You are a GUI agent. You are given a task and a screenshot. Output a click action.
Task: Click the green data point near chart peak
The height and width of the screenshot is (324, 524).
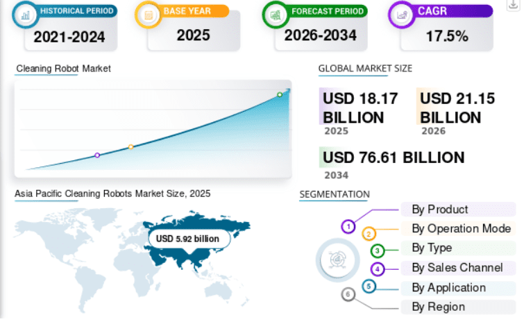(x=280, y=95)
